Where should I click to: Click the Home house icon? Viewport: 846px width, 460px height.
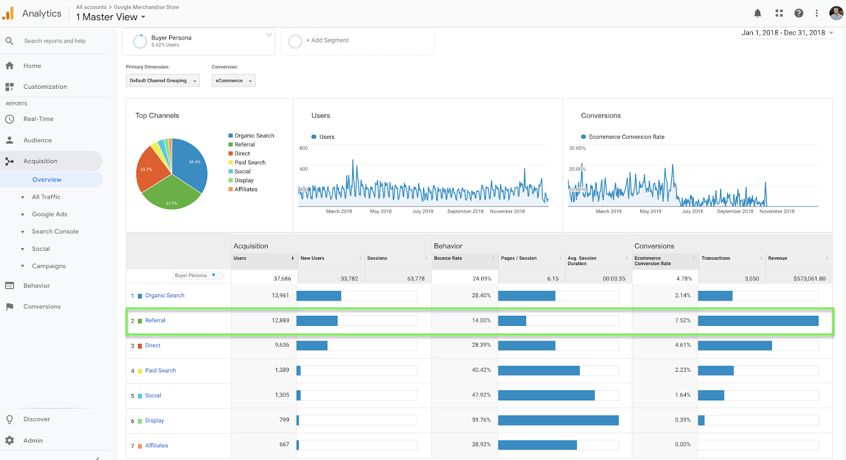coord(10,66)
